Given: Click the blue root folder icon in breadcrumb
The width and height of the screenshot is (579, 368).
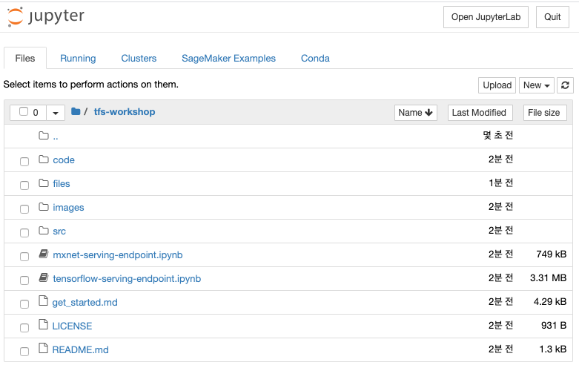Looking at the screenshot, I should 76,111.
